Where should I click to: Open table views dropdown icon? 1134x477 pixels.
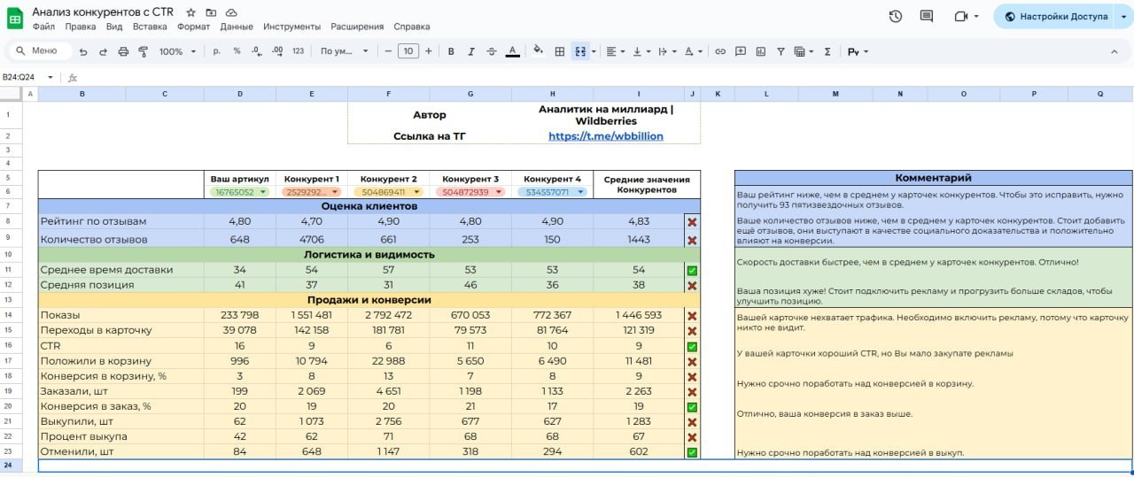[804, 51]
